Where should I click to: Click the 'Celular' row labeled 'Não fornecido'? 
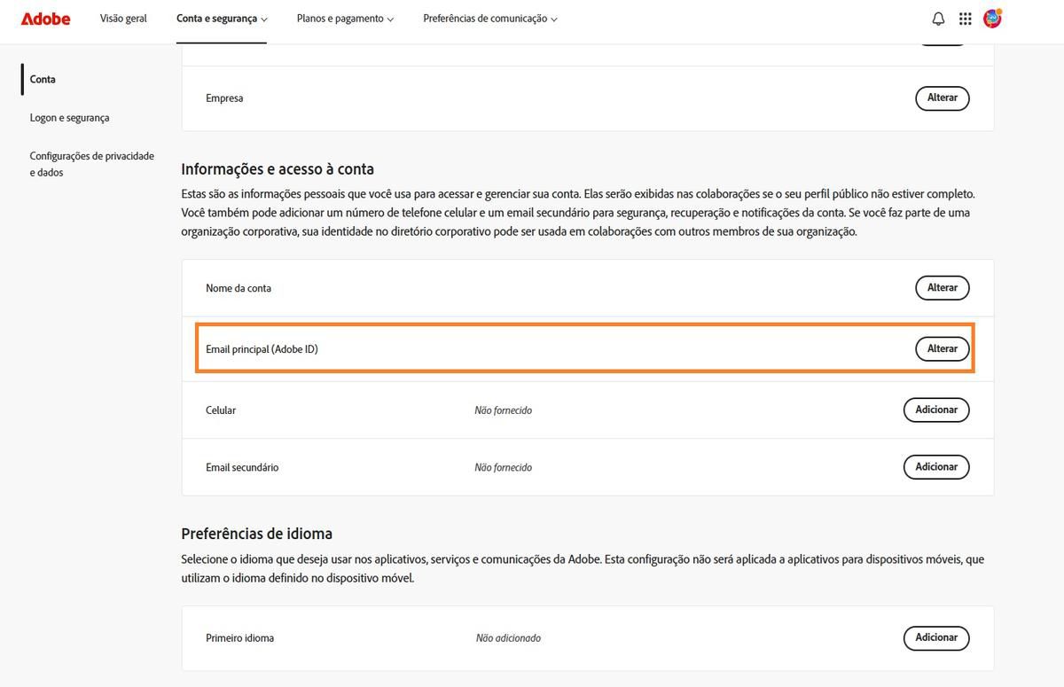click(x=503, y=410)
